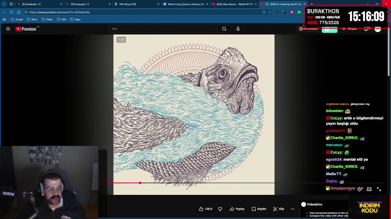The image size is (391, 219).
Task: Click the TubeBuddy Give feedback button
Action: point(309,29)
